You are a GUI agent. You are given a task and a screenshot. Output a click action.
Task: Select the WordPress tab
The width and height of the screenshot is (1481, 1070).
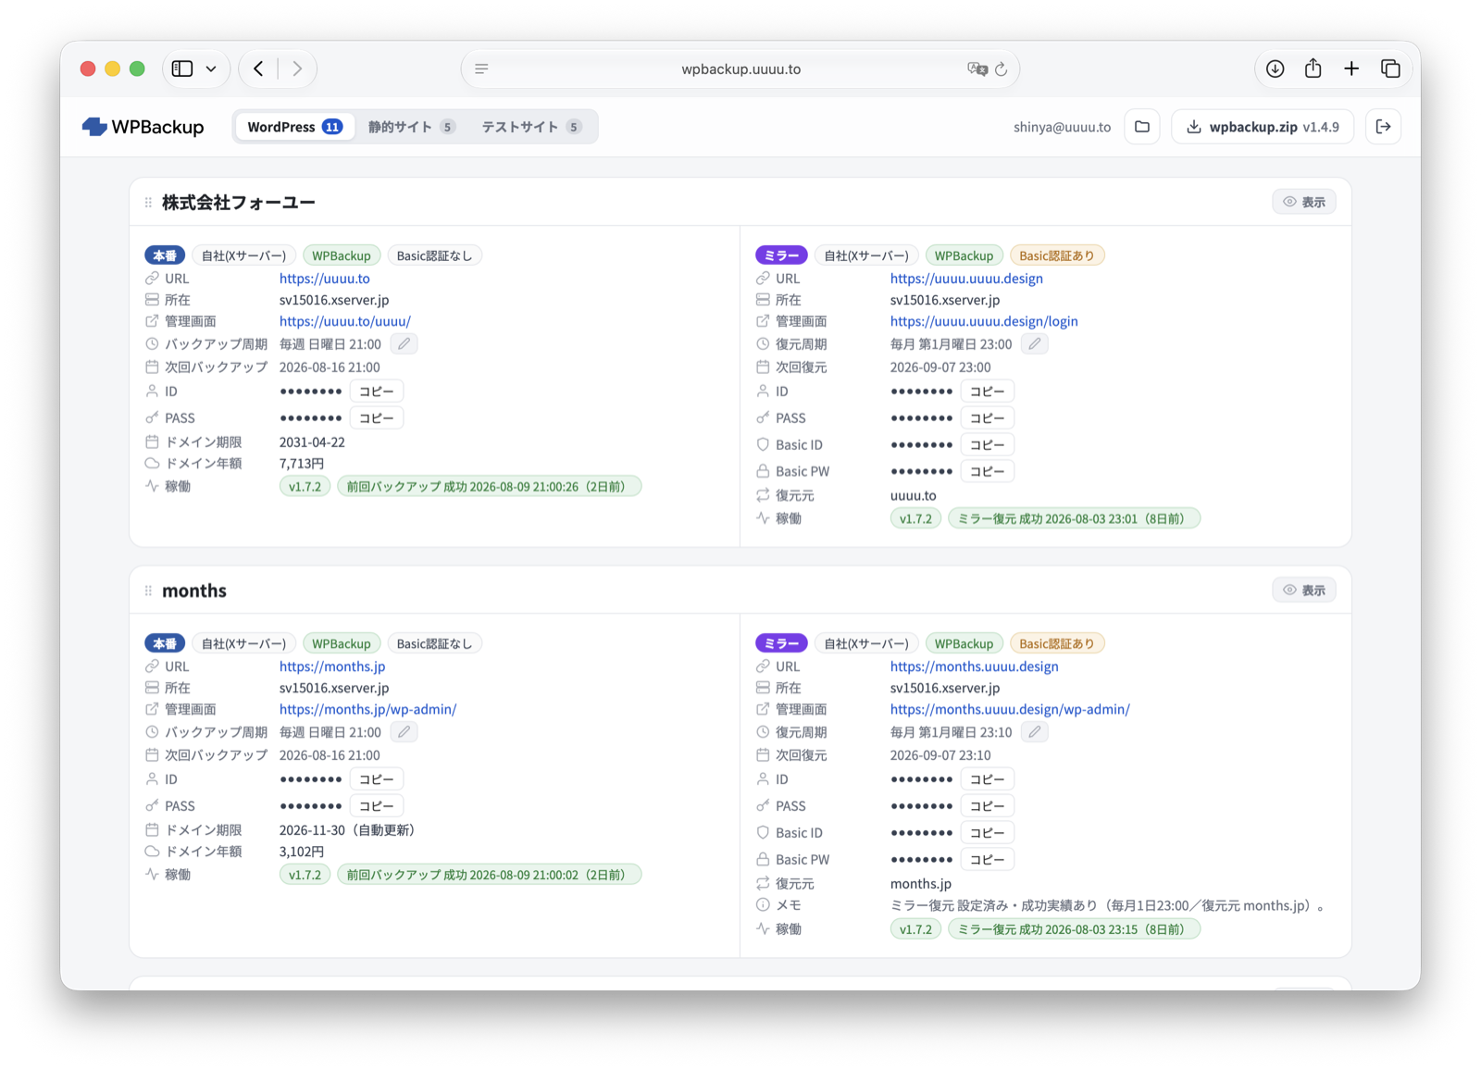[x=295, y=127]
